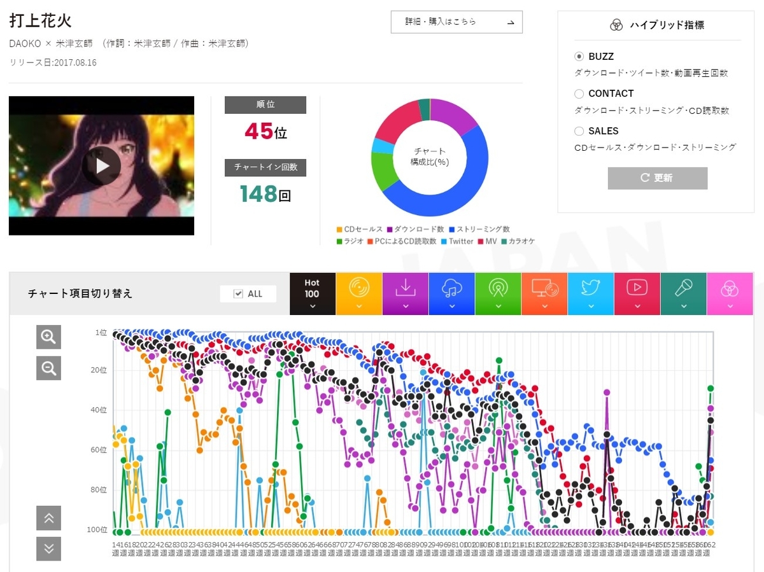Viewport: 764px width, 572px height.
Task: Zoom out on the chart
Action: coord(48,367)
